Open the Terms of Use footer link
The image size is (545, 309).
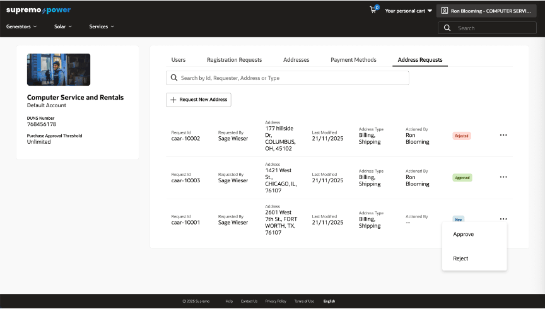304,301
